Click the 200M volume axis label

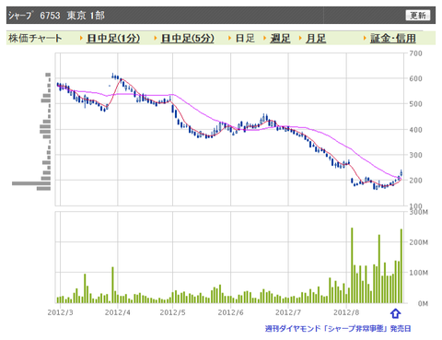[x=419, y=242]
